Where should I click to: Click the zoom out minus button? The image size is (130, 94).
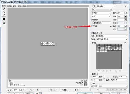(x=8, y=90)
